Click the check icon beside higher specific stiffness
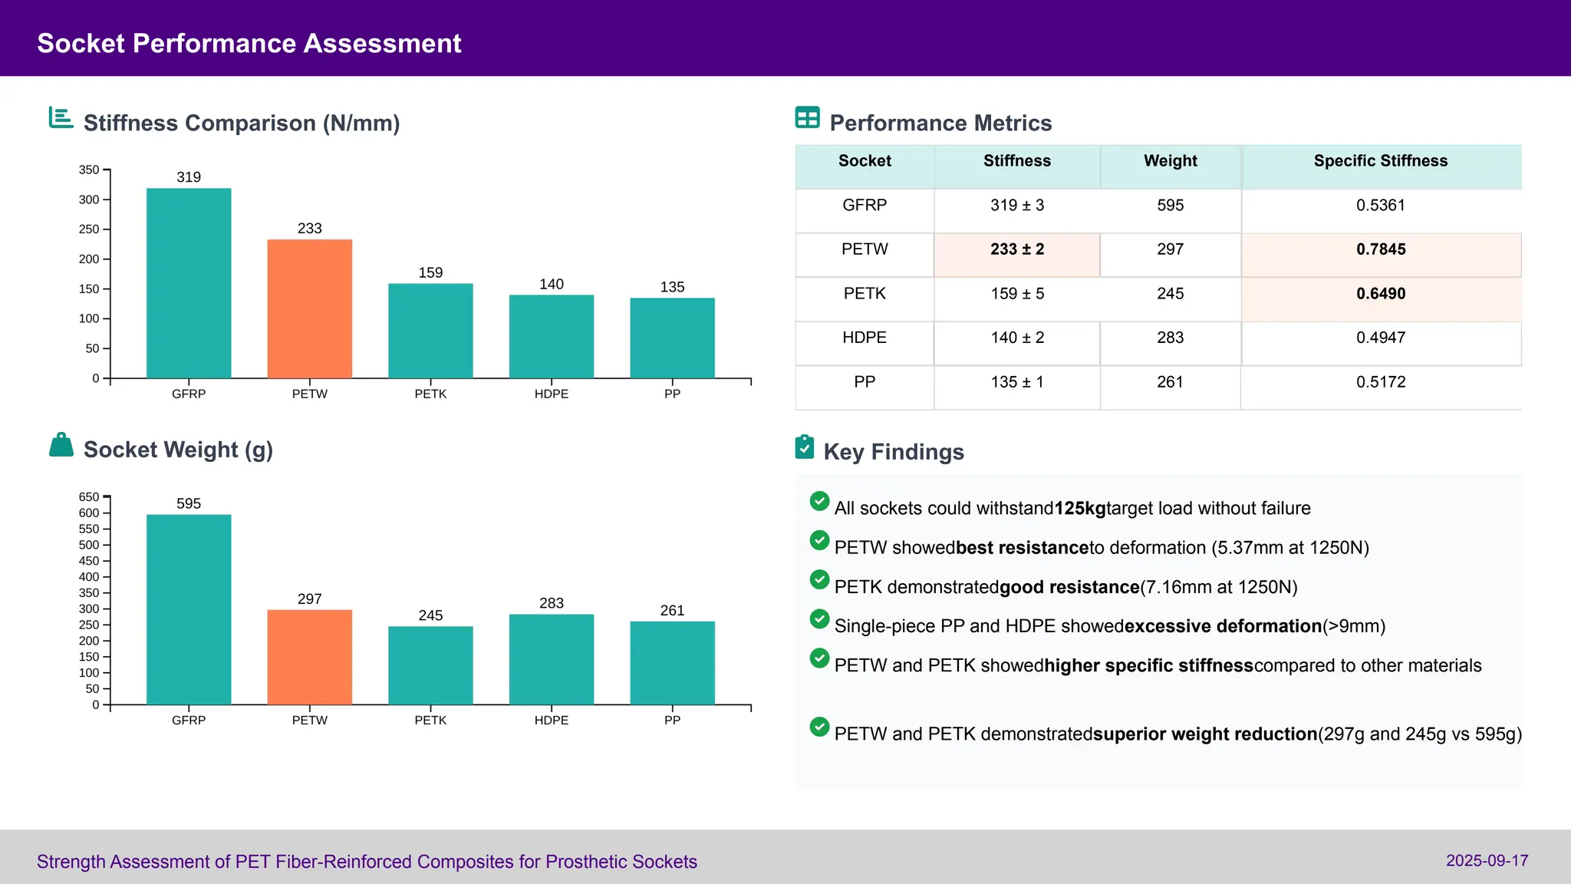This screenshot has height=884, width=1571. point(819,658)
